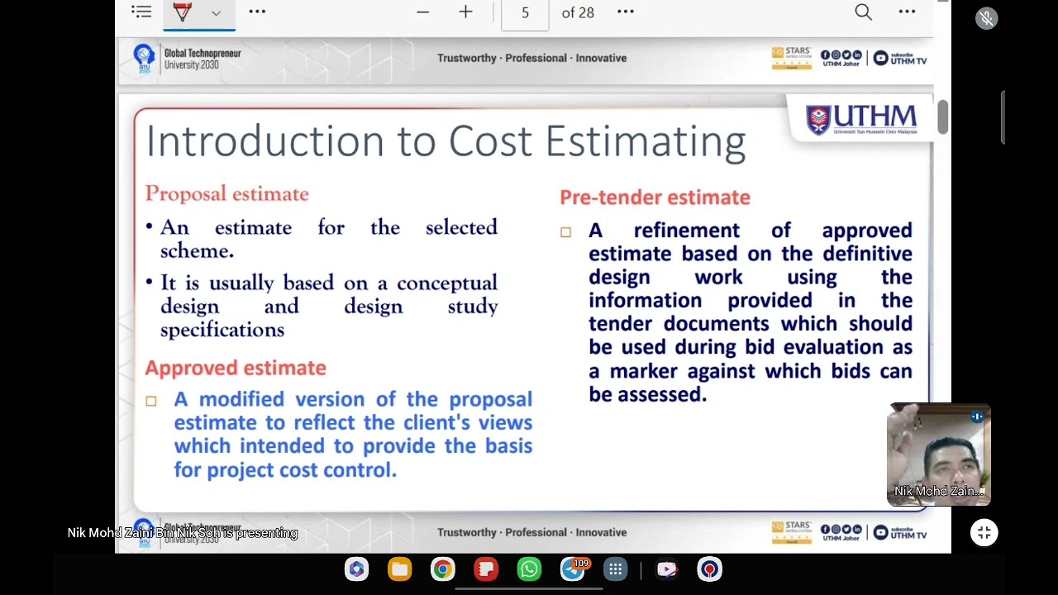Zoom in with the plus button
This screenshot has height=595, width=1058.
[465, 12]
